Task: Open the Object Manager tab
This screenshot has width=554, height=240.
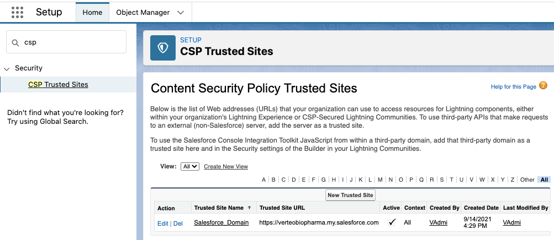Action: click(x=143, y=13)
